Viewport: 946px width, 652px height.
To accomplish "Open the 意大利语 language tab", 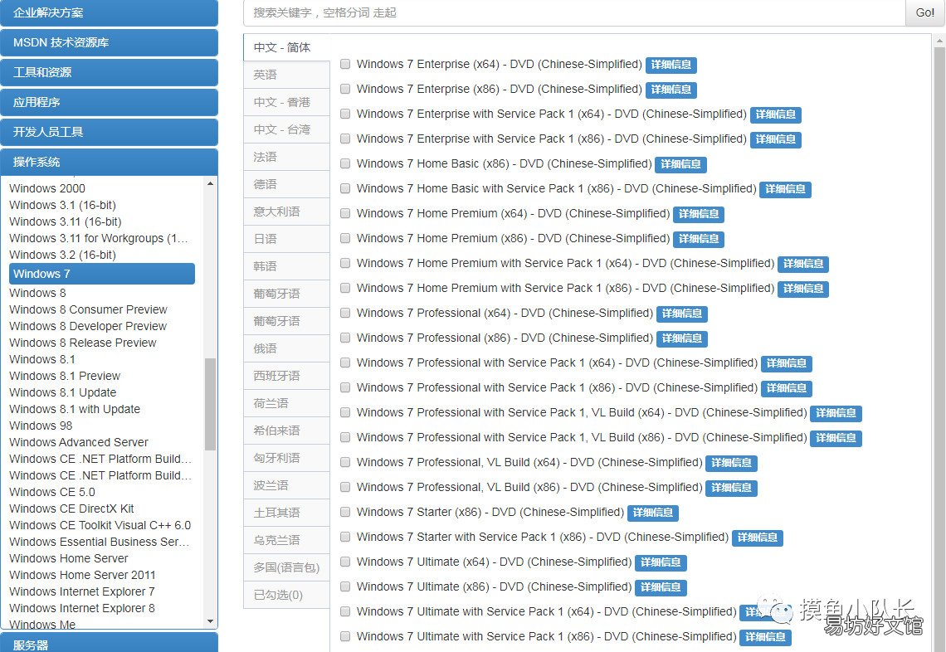I will pyautogui.click(x=286, y=212).
